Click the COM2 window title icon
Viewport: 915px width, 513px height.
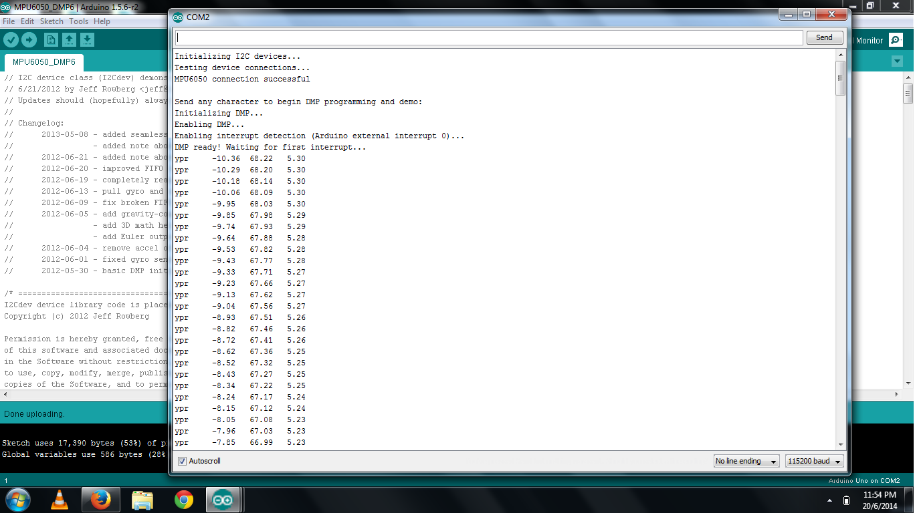tap(178, 17)
